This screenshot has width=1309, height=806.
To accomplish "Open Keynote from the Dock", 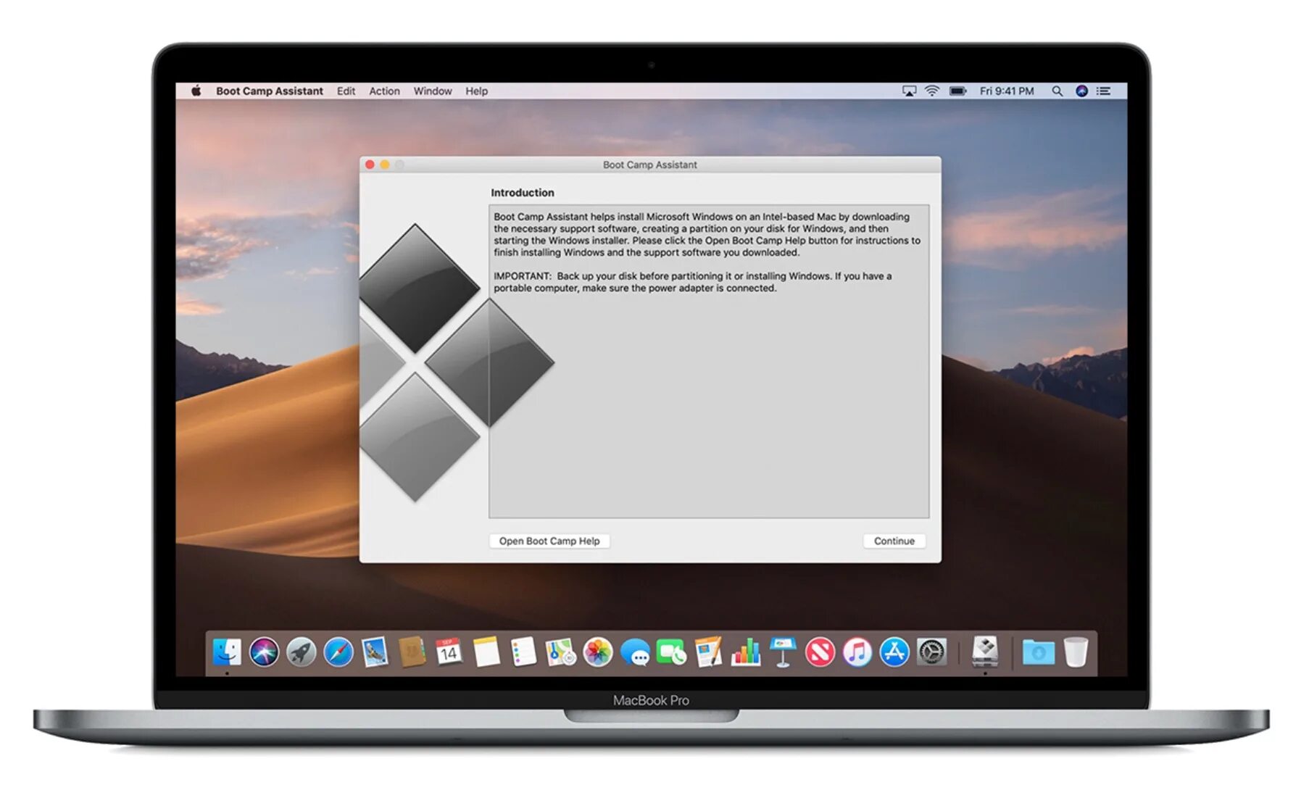I will [x=783, y=652].
